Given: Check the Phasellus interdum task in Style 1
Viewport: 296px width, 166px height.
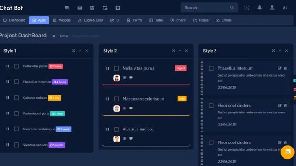Looking at the screenshot, I should [17, 82].
